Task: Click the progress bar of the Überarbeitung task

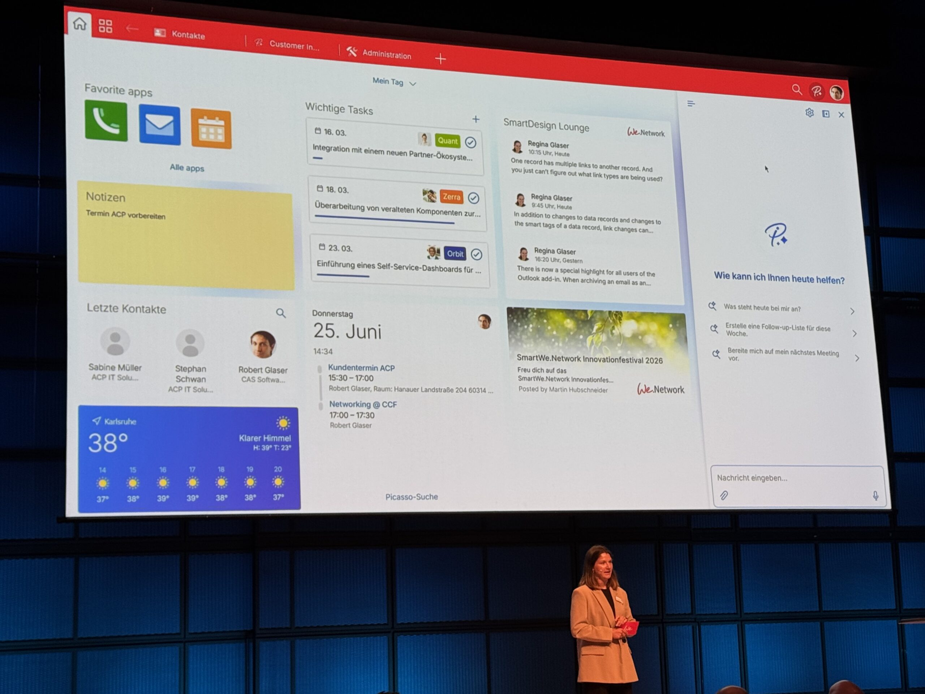Action: [x=384, y=220]
